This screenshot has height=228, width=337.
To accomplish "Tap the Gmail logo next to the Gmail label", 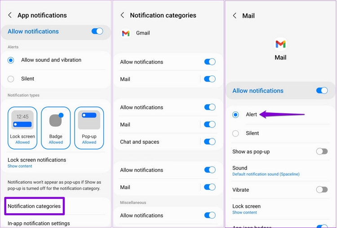I will click(x=126, y=33).
